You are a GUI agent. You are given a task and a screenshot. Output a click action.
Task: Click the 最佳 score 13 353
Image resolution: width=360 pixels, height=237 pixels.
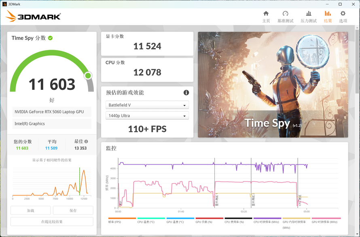80,148
